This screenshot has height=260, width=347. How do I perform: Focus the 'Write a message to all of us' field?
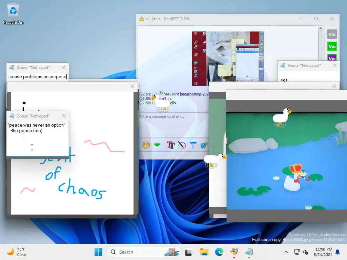(174, 125)
